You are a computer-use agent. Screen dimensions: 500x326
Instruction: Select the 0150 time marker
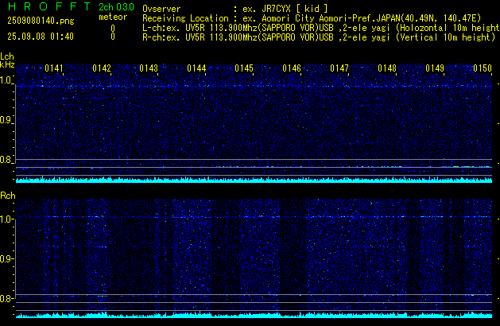pyautogui.click(x=483, y=68)
